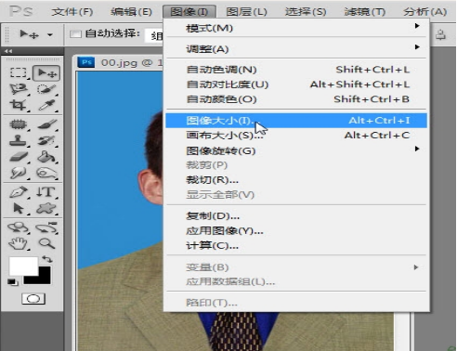
Task: Select the Pen tool
Action: 19,192
